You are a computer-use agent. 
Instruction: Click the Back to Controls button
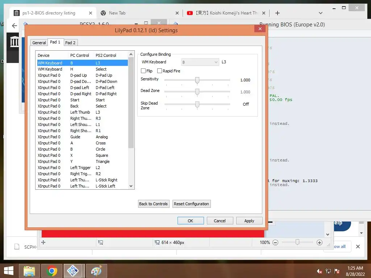(x=154, y=204)
